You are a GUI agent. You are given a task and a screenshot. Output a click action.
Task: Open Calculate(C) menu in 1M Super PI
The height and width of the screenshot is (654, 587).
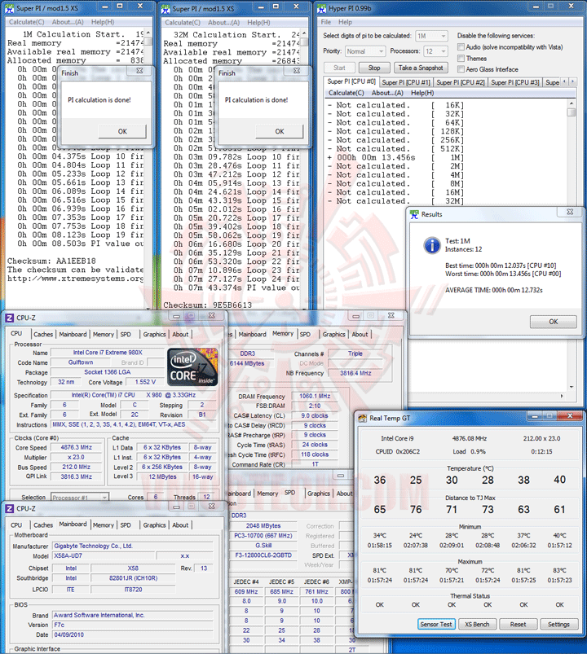click(26, 22)
